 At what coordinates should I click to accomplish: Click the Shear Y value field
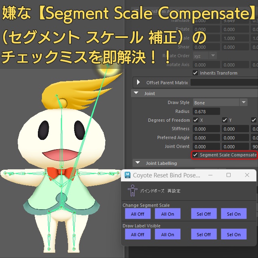click(235, 47)
